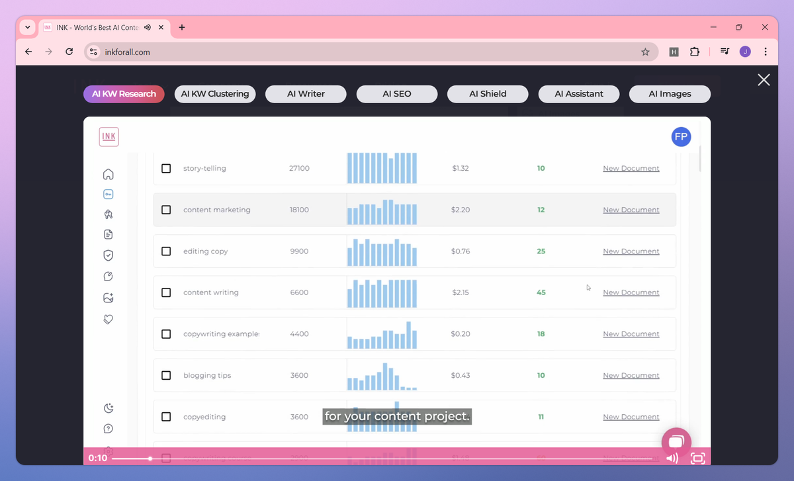Click New Document for blogging tips
Viewport: 794px width, 481px height.
click(x=631, y=375)
